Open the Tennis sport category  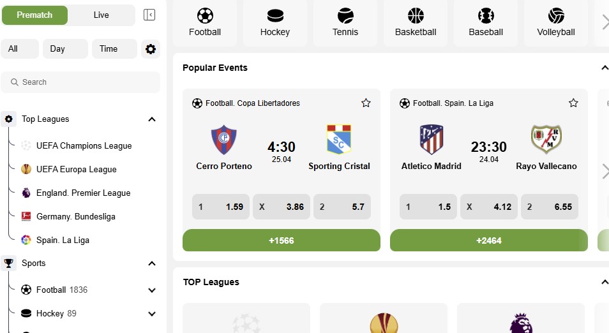(345, 22)
